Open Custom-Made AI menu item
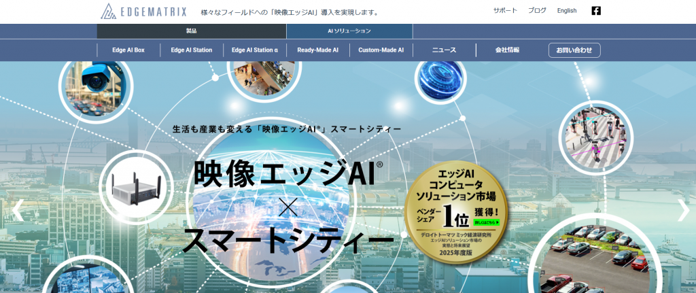The height and width of the screenshot is (293, 696). coord(381,50)
